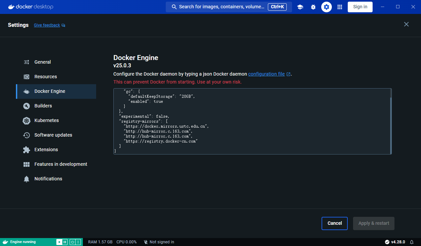Image resolution: width=421 pixels, height=246 pixels.
Task: Click the Builders wrench icon
Action: point(27,106)
